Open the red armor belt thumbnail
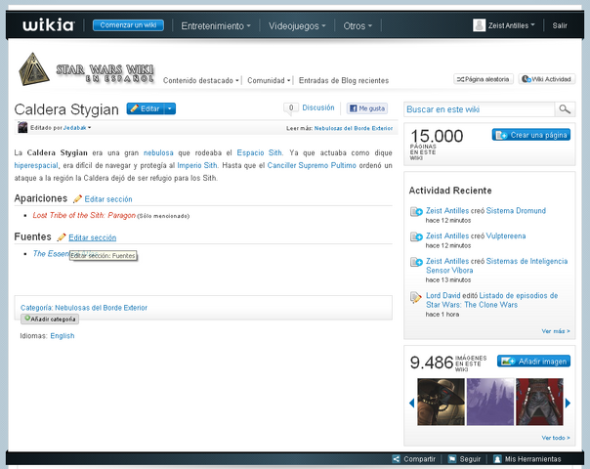Viewport: 590px width, 469px height. pos(539,402)
